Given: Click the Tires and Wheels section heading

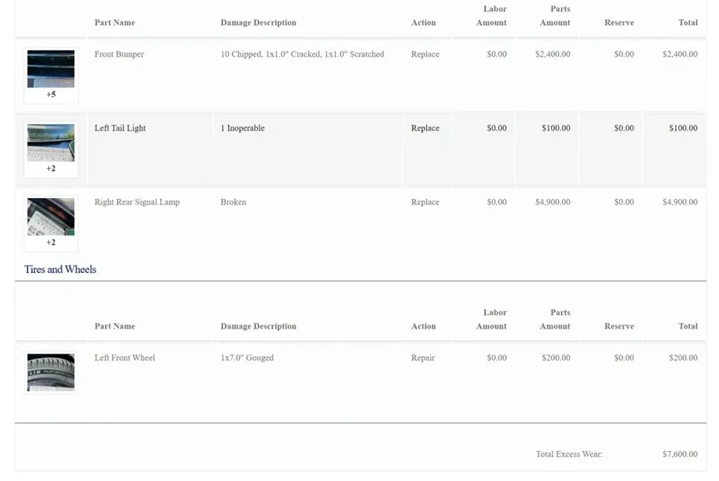Looking at the screenshot, I should point(60,270).
